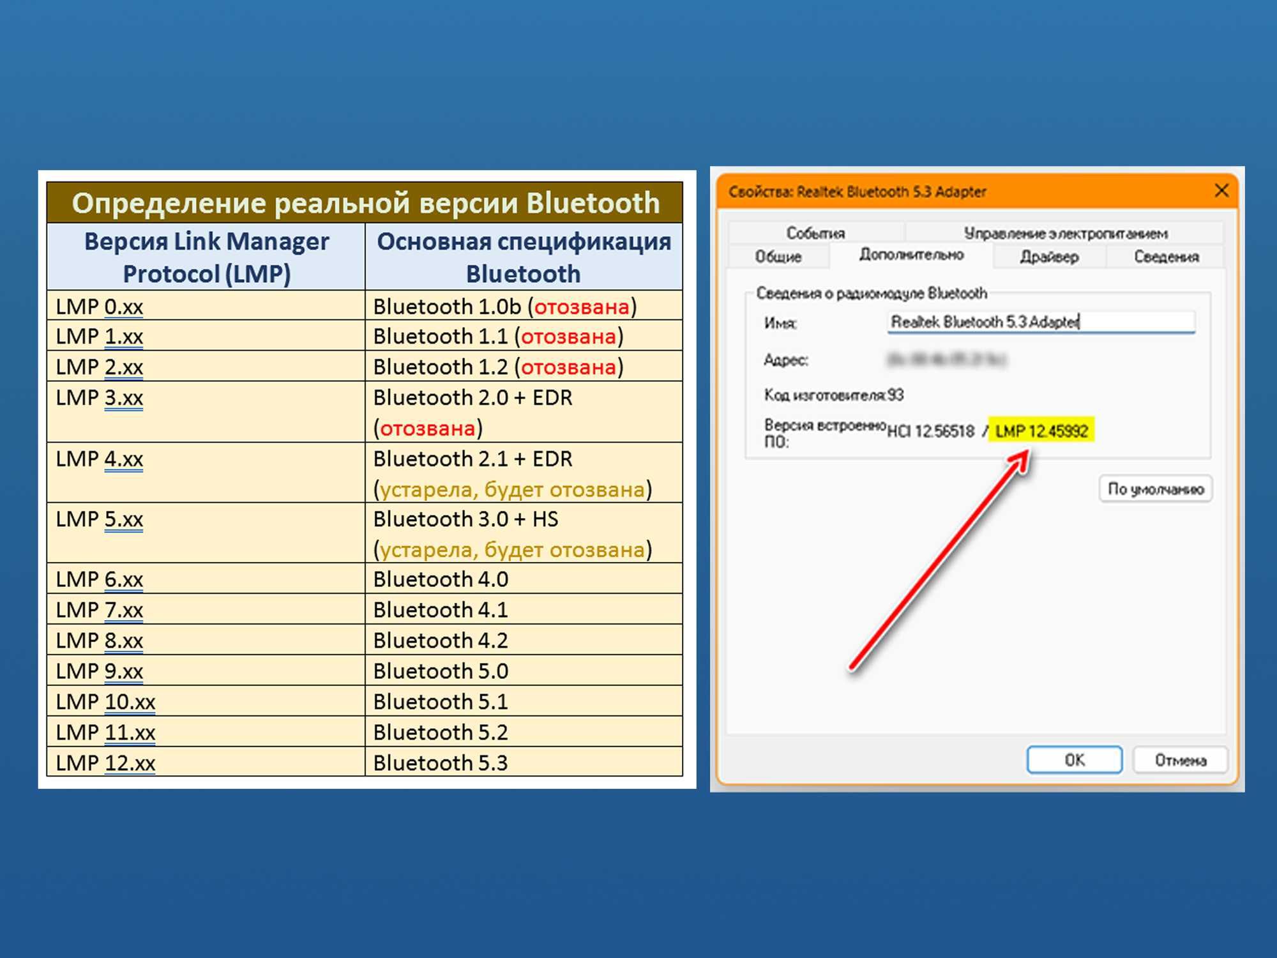Click the HCI 12.56518 version text
The image size is (1277, 958).
click(x=931, y=432)
